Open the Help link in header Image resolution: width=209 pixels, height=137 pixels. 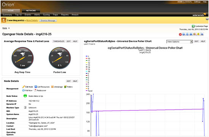pos(204,2)
